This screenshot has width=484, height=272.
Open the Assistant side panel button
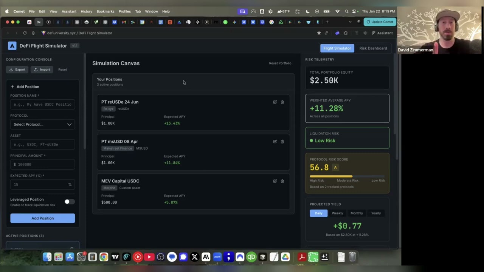[382, 33]
